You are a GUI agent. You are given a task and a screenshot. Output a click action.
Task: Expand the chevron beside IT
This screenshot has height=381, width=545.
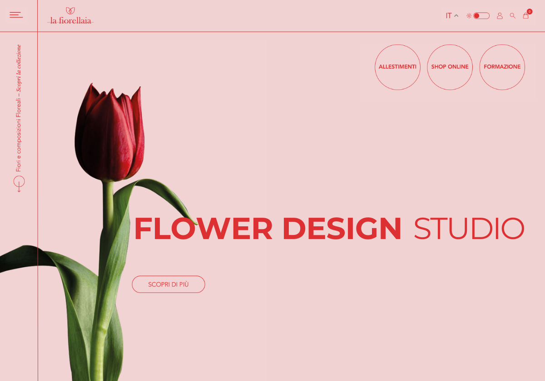click(456, 16)
